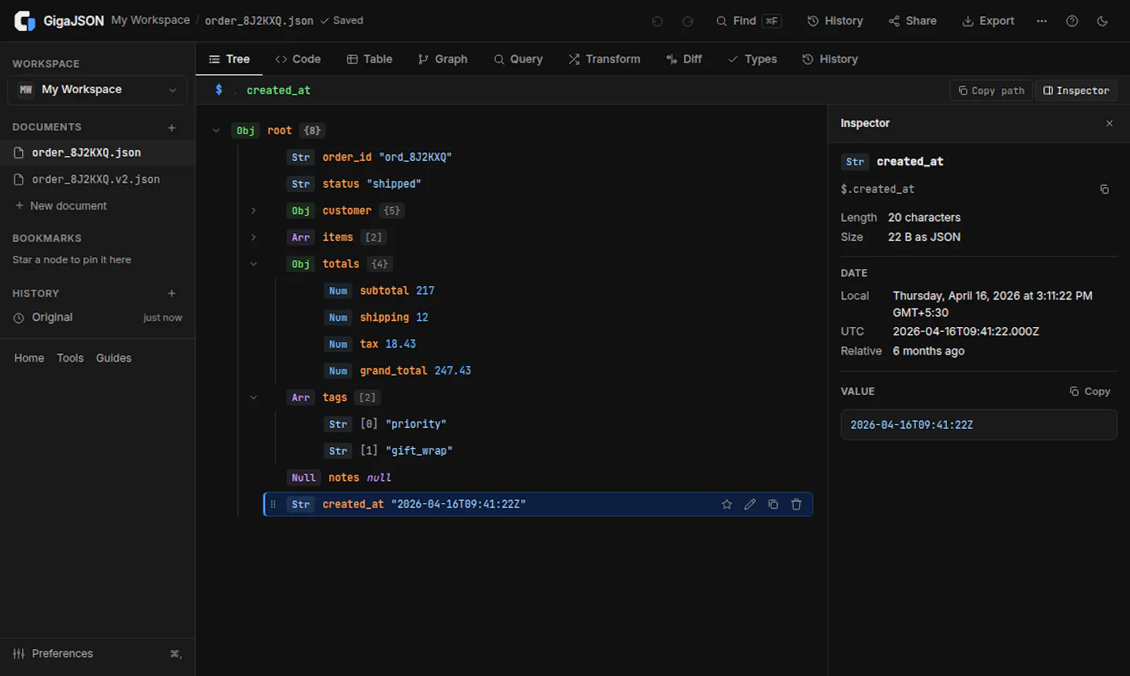The width and height of the screenshot is (1130, 676).
Task: Expand the items array node
Action: (254, 237)
